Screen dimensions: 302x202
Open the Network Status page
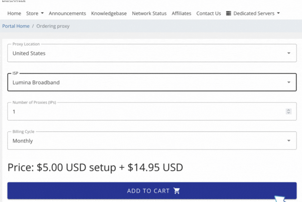(x=149, y=13)
